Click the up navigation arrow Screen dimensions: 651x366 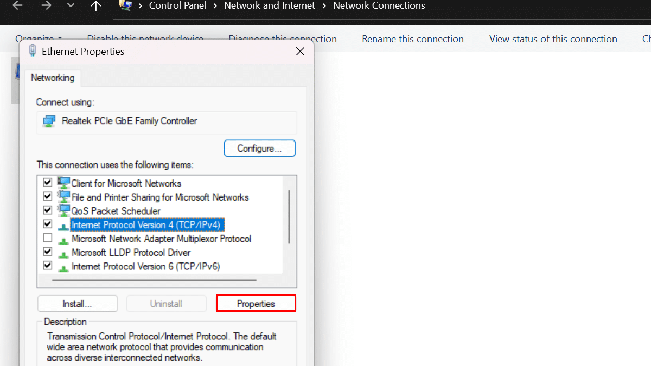pos(95,6)
